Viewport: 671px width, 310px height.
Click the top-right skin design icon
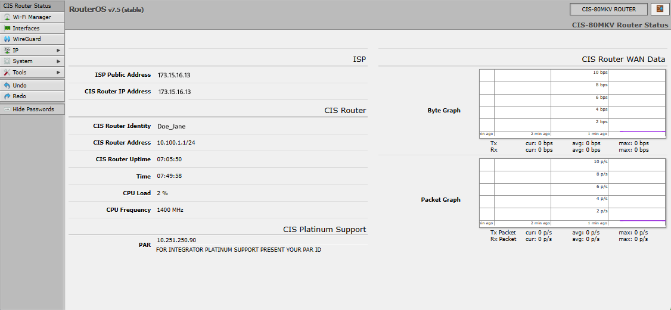660,9
